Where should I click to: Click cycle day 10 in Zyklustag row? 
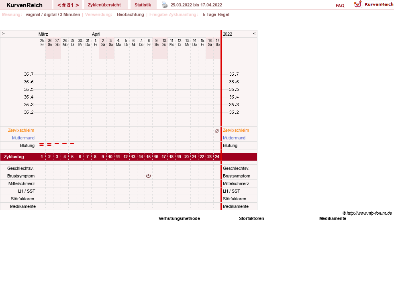(110, 157)
